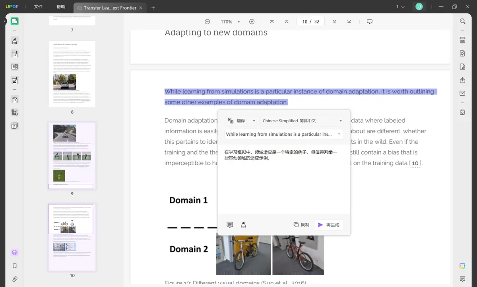Select page 8 thumbnail

(72, 74)
